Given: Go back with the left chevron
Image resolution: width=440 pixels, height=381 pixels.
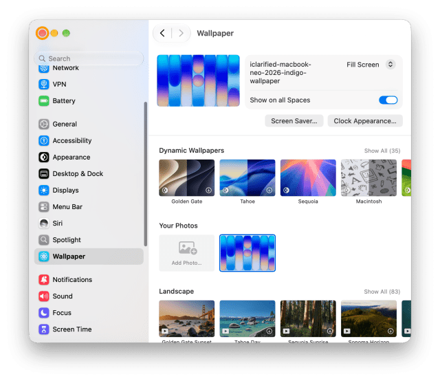Looking at the screenshot, I should tap(162, 33).
